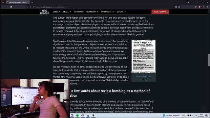Screen dimensions: 210x118
Task: Open the xkcd comic thumbnail image
Action: point(143,56)
